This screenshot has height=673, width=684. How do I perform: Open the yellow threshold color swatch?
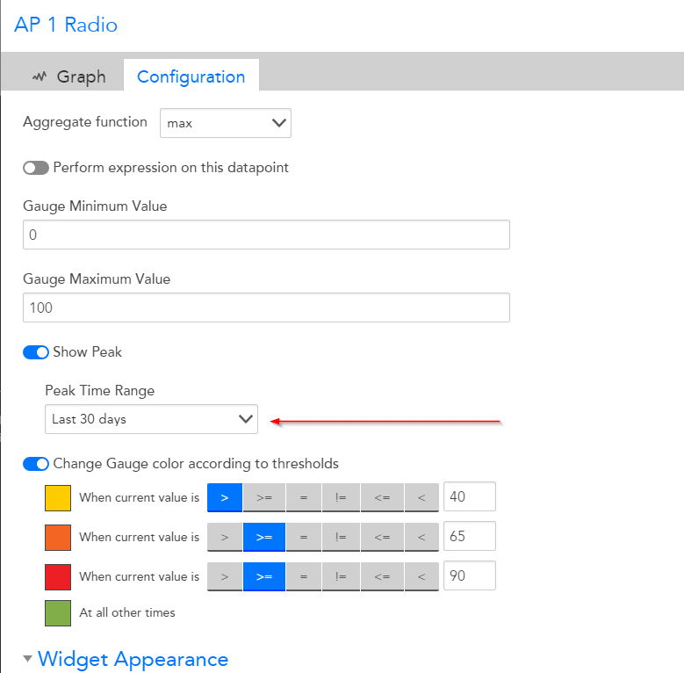pyautogui.click(x=58, y=498)
